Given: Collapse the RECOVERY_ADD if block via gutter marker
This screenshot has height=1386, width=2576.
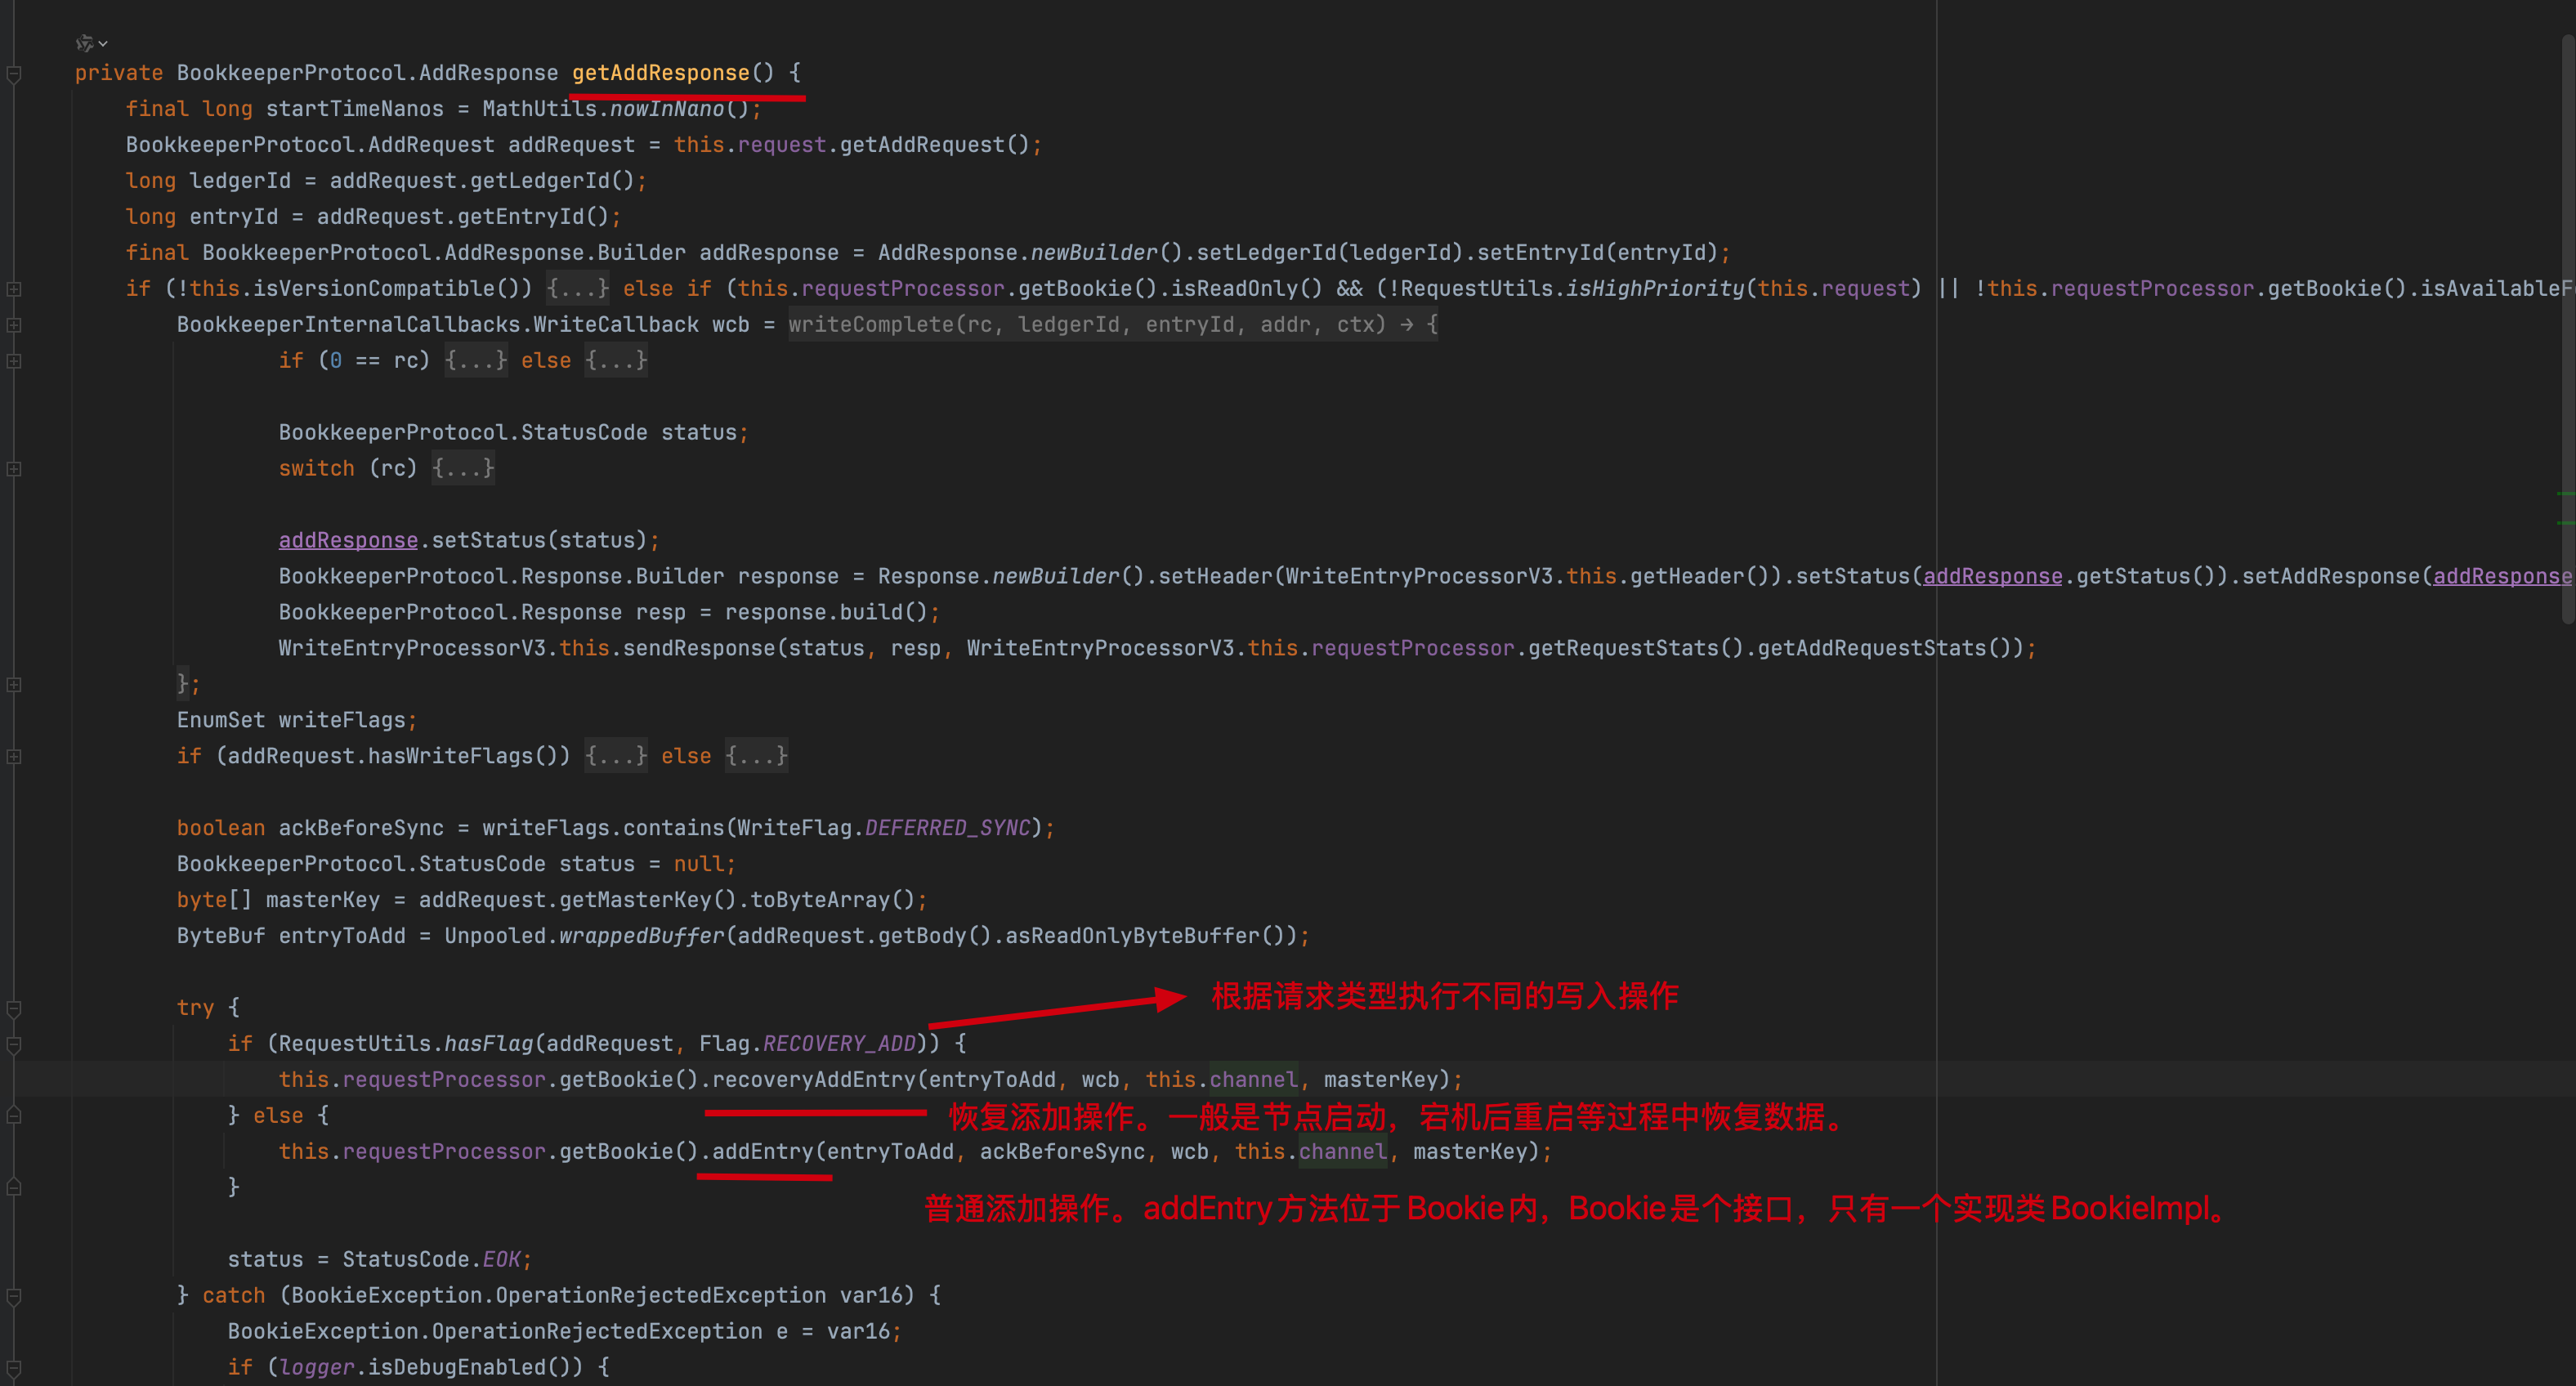Looking at the screenshot, I should click(x=14, y=1044).
